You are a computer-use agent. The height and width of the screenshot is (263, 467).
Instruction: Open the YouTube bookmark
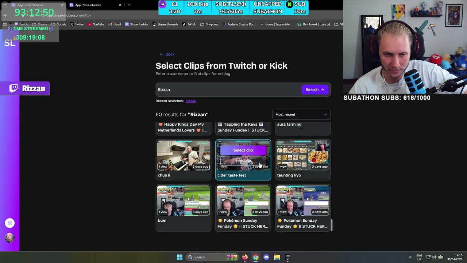(x=96, y=24)
